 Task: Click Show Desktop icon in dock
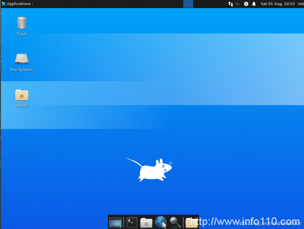[116, 222]
